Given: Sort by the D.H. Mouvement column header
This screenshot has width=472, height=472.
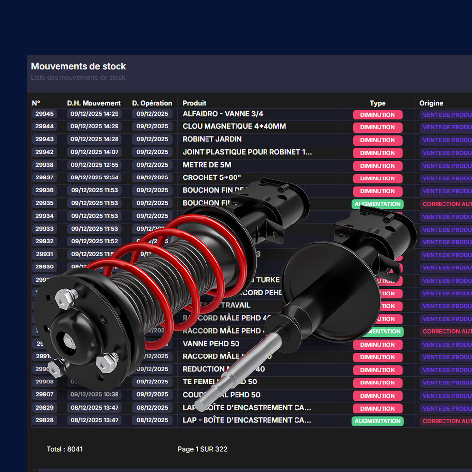Looking at the screenshot, I should [x=94, y=103].
